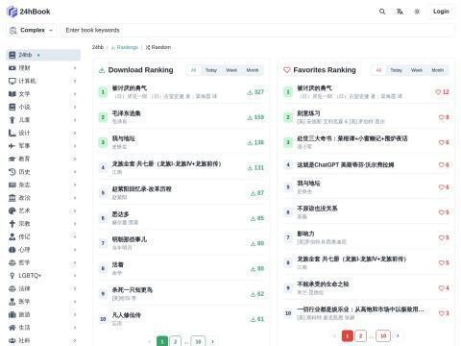Click the Login button
This screenshot has height=346, width=461.
441,12
